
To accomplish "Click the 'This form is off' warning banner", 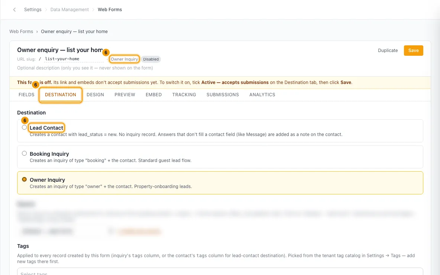I will tap(220, 82).
